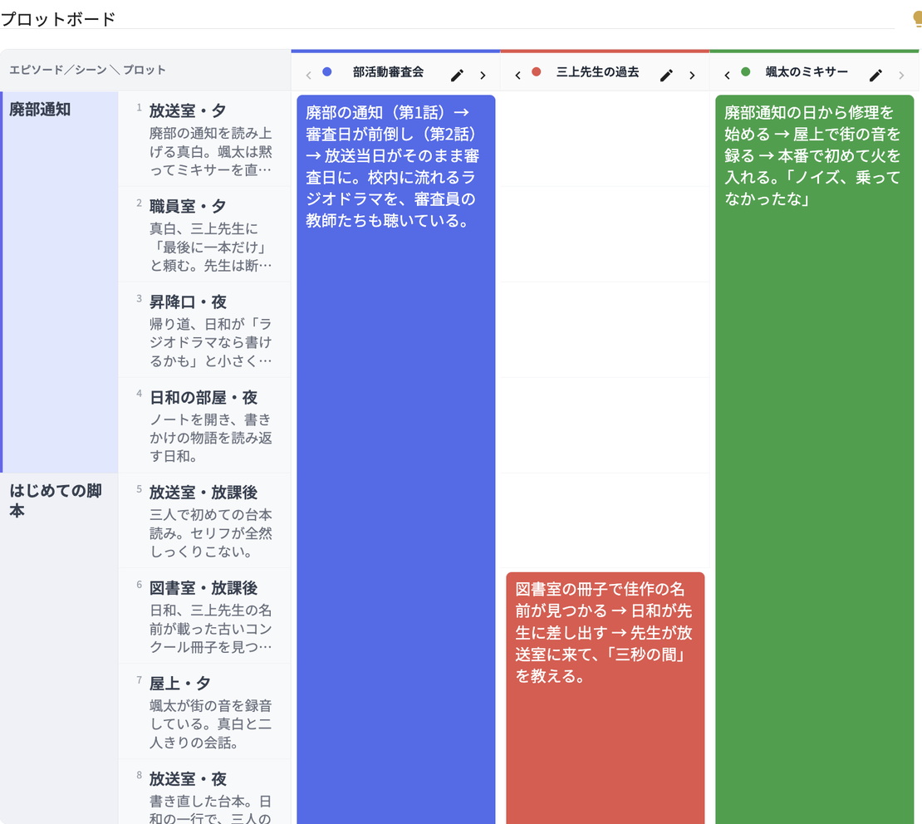Click the プロットボード page heading
This screenshot has height=824, width=922.
point(58,19)
